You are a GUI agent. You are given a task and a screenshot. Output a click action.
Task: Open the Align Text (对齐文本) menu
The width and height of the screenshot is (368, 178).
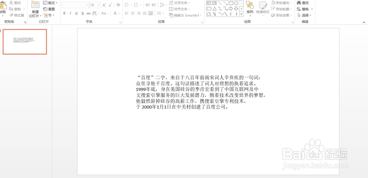[x=180, y=9]
